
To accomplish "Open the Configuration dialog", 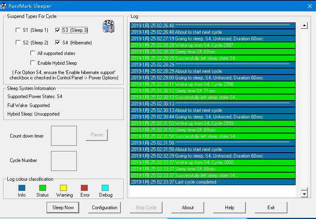I will point(105,208).
